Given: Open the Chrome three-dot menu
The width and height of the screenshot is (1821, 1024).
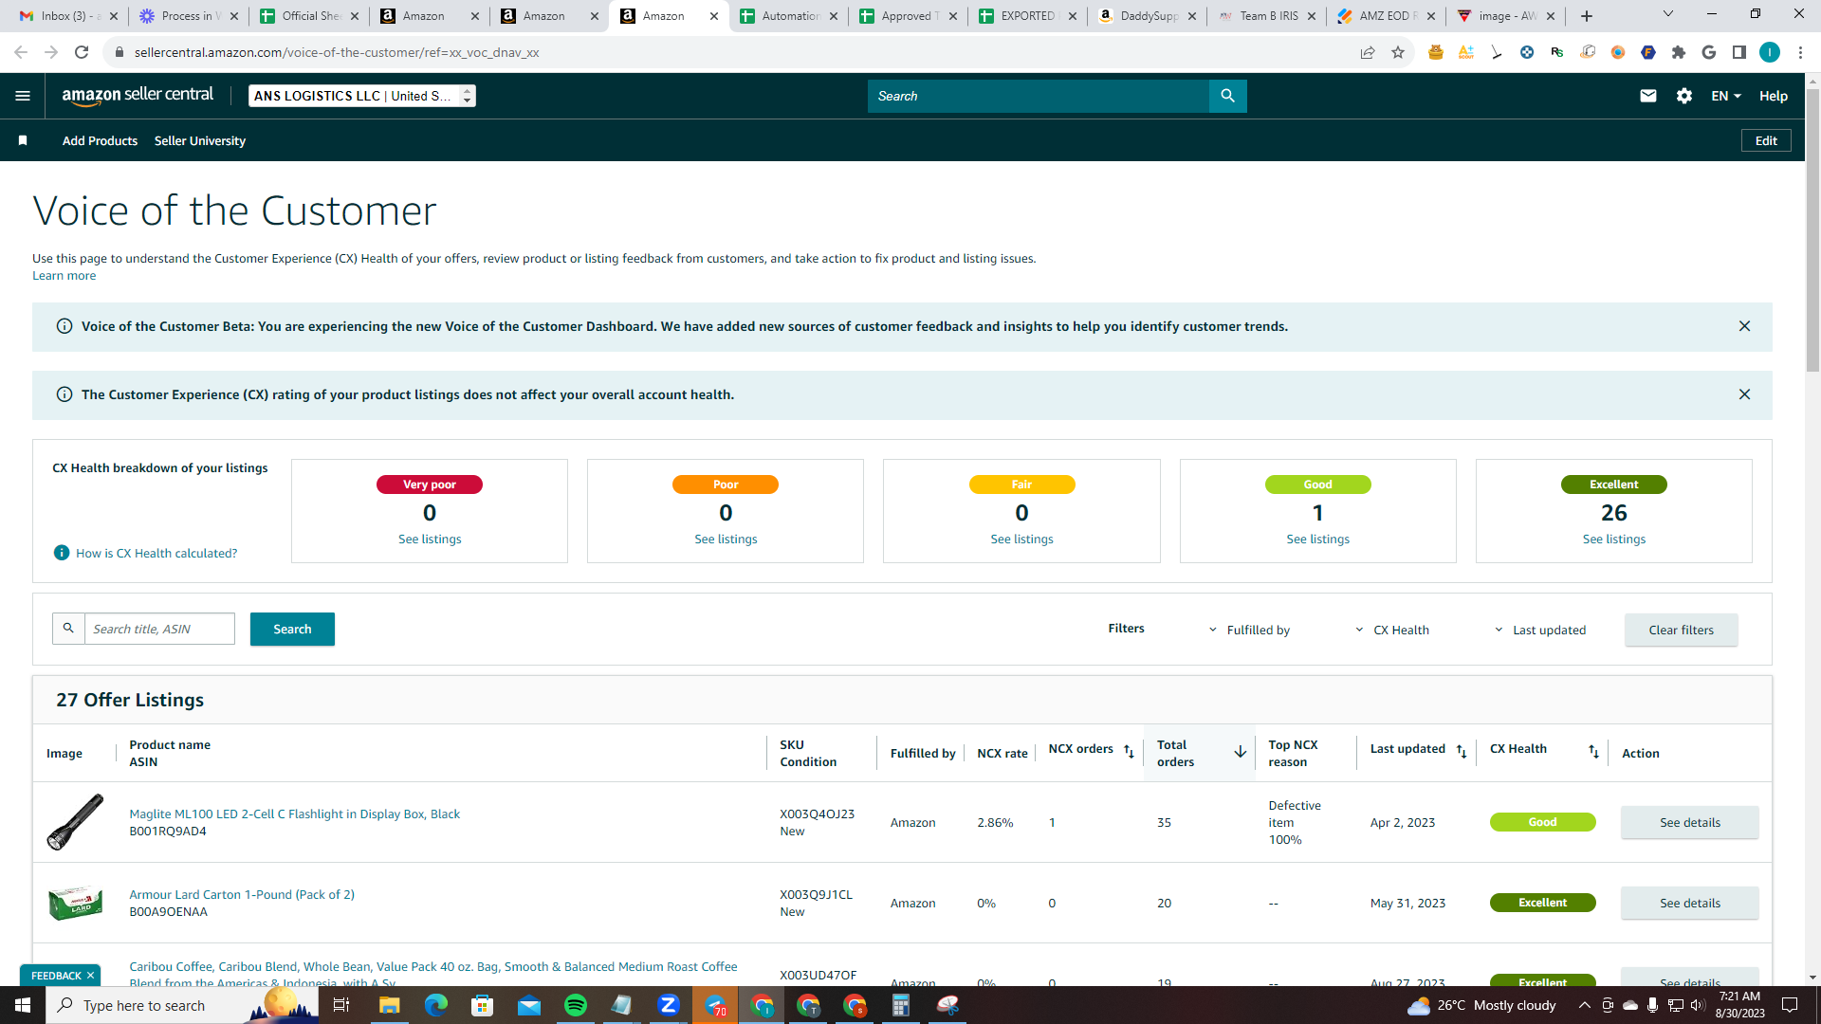Looking at the screenshot, I should tap(1800, 52).
